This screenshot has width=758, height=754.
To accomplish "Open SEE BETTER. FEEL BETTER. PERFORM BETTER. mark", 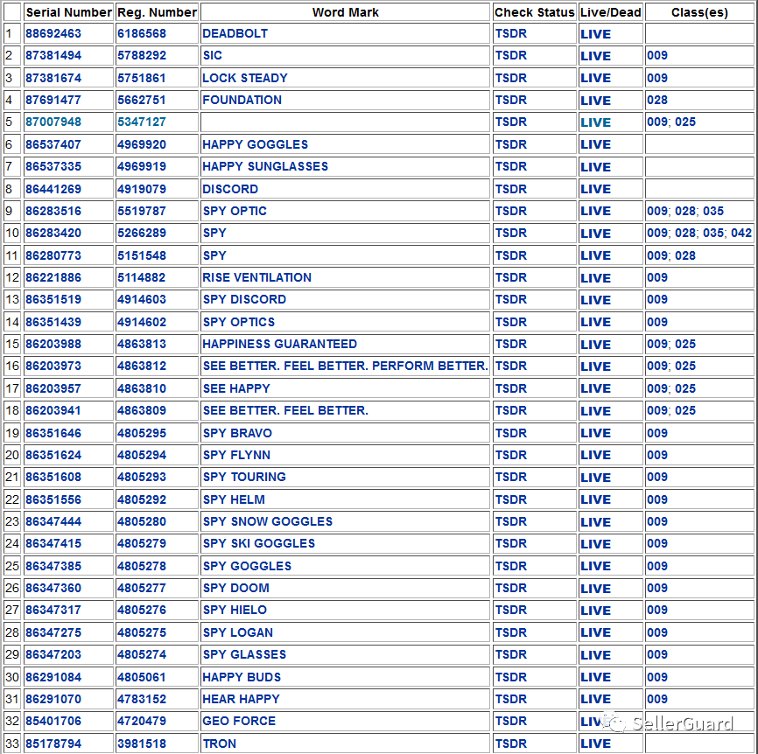I will pyautogui.click(x=345, y=366).
